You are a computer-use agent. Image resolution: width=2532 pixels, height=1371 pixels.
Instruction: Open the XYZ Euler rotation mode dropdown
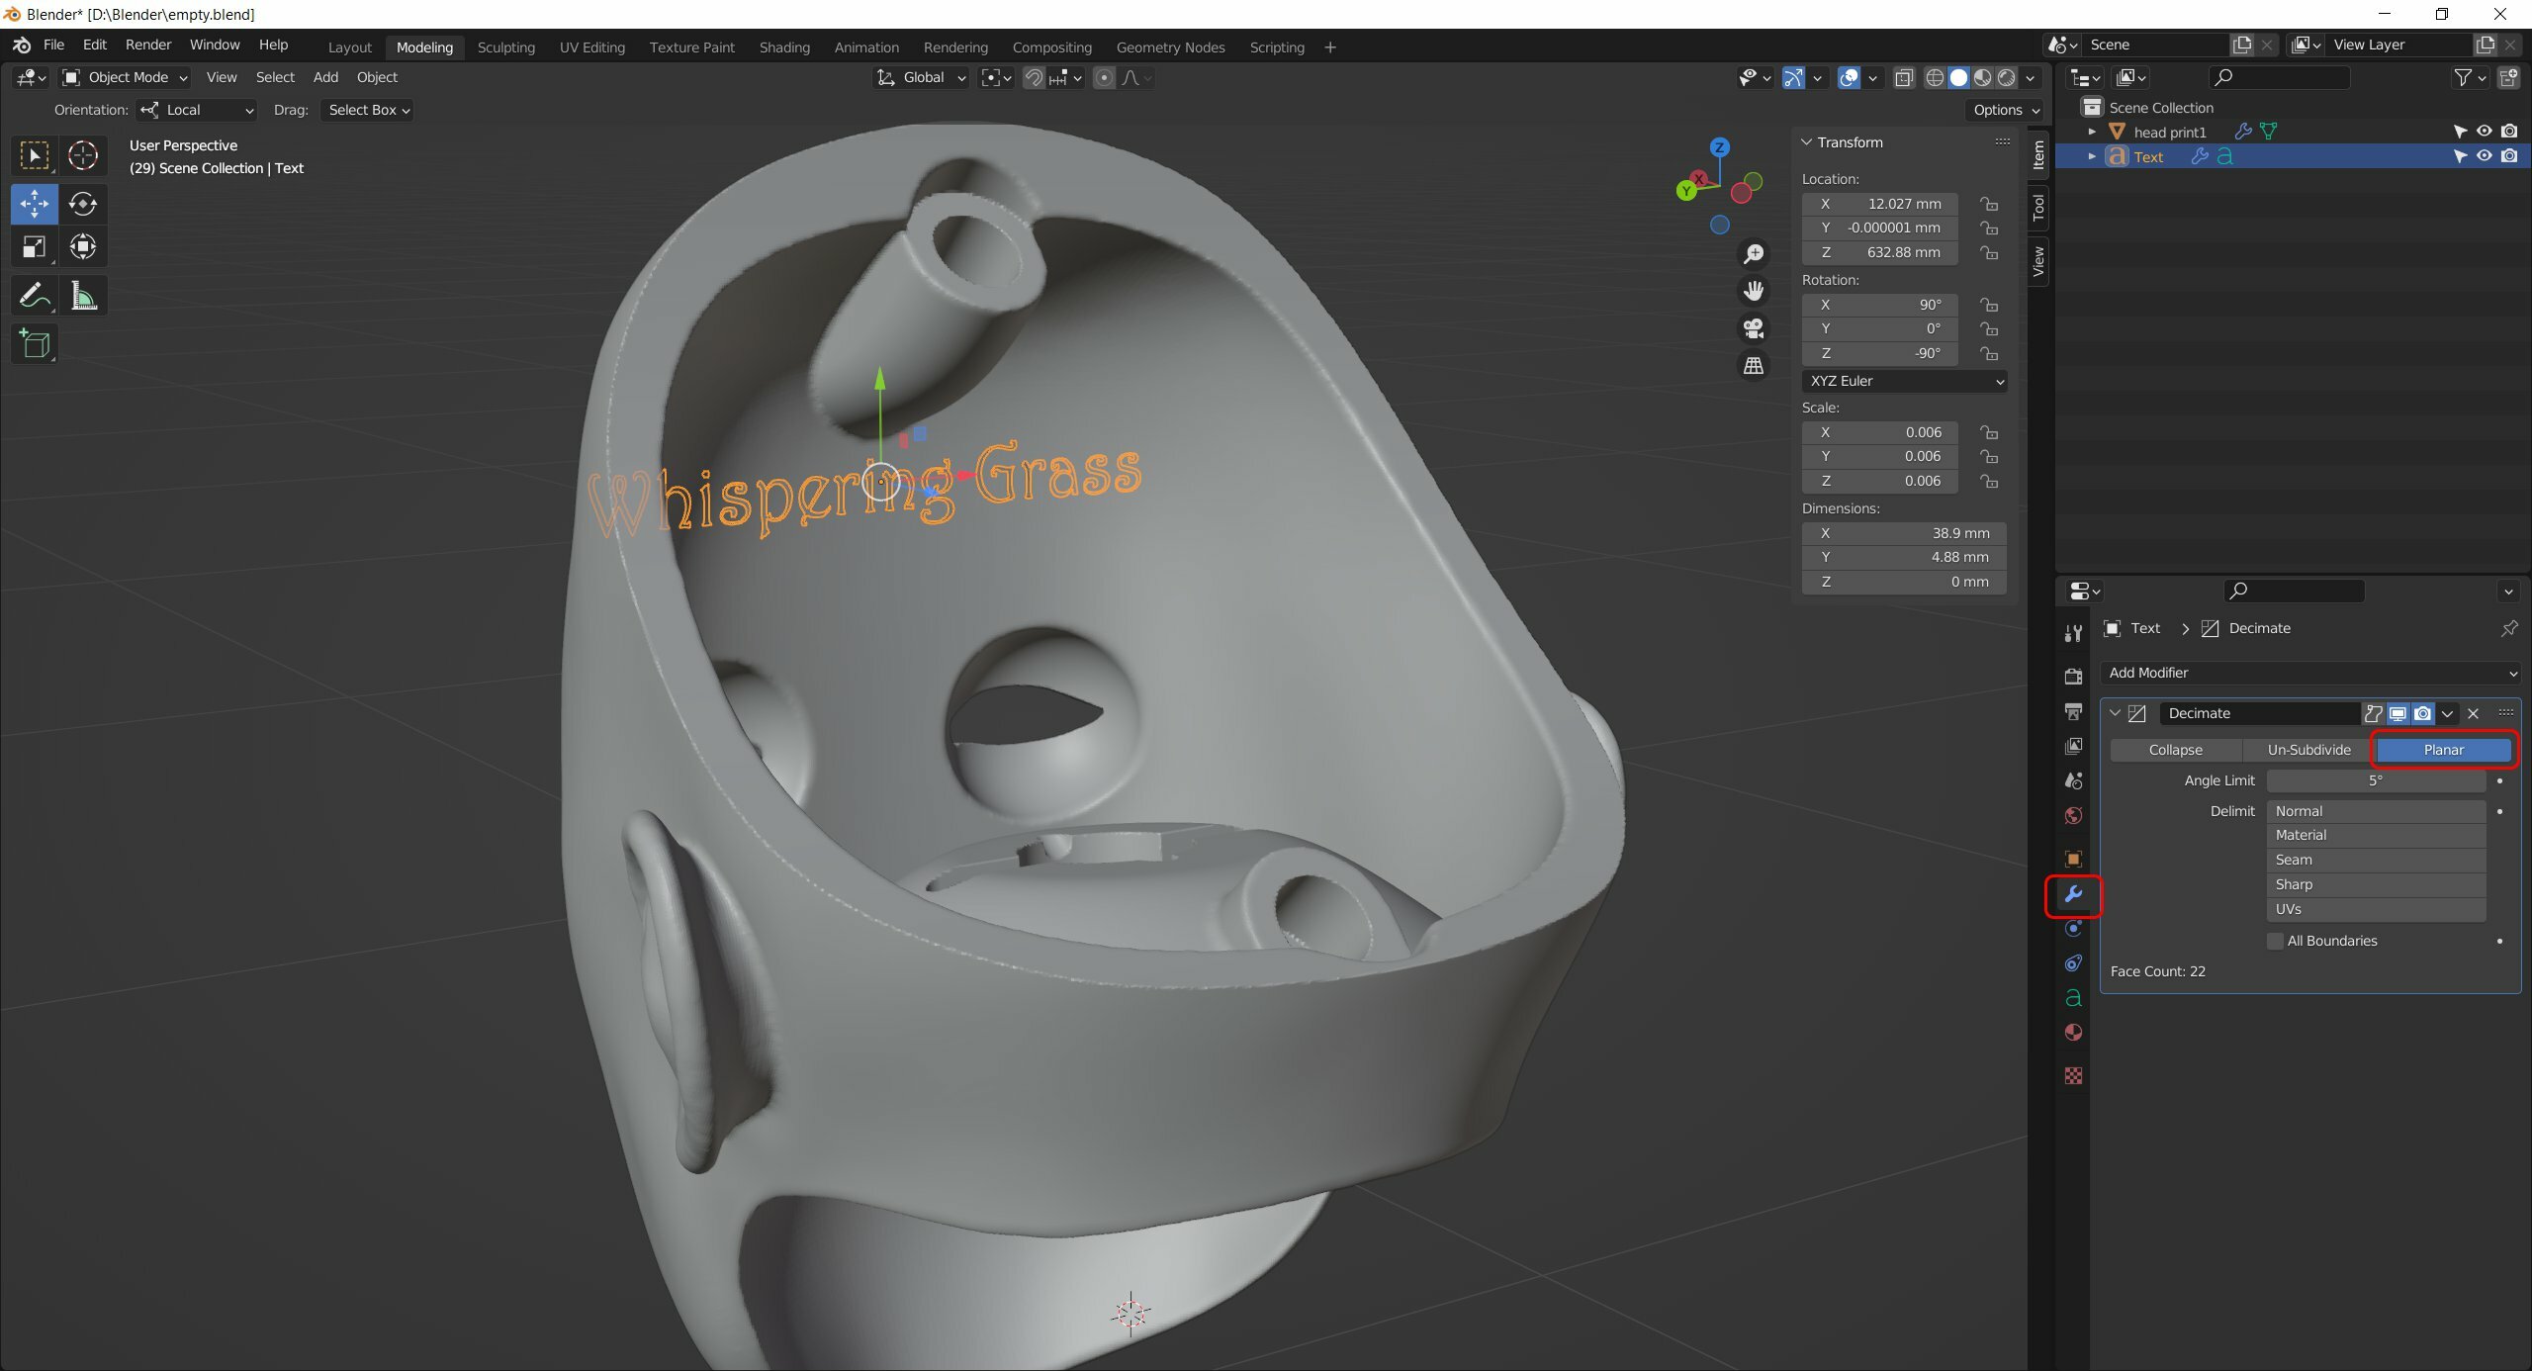point(1905,381)
